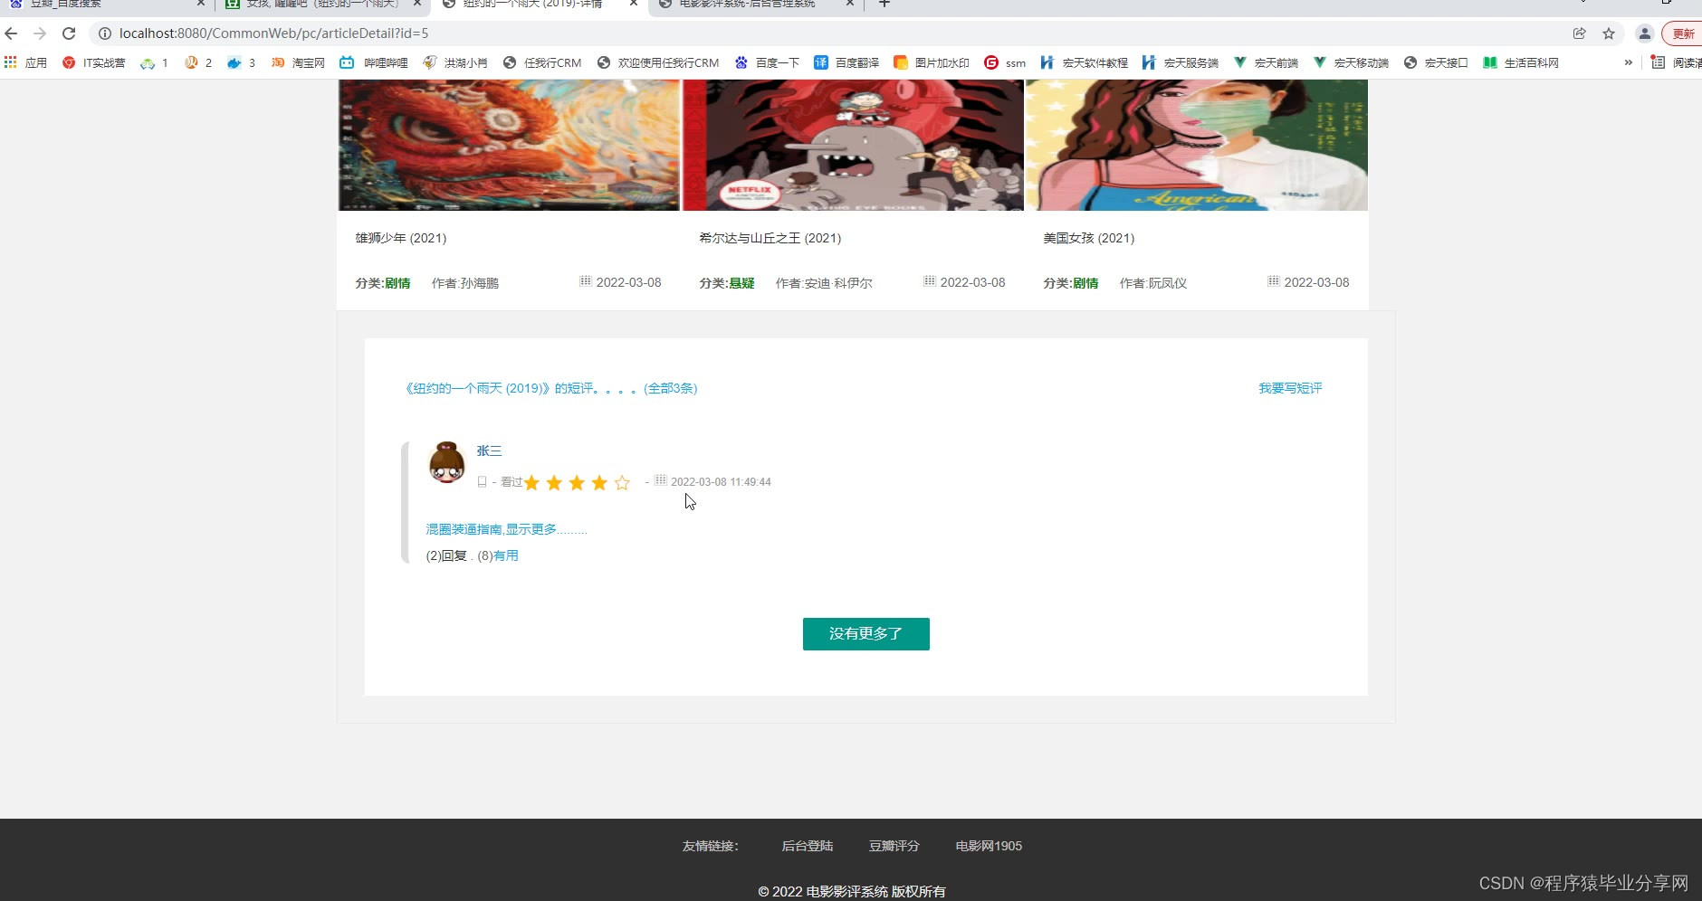Click the browser forward arrow
The width and height of the screenshot is (1702, 901).
coord(40,33)
